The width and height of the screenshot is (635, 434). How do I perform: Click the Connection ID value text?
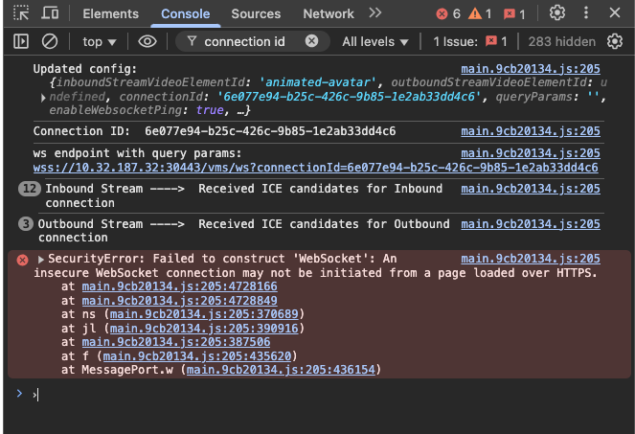(270, 131)
